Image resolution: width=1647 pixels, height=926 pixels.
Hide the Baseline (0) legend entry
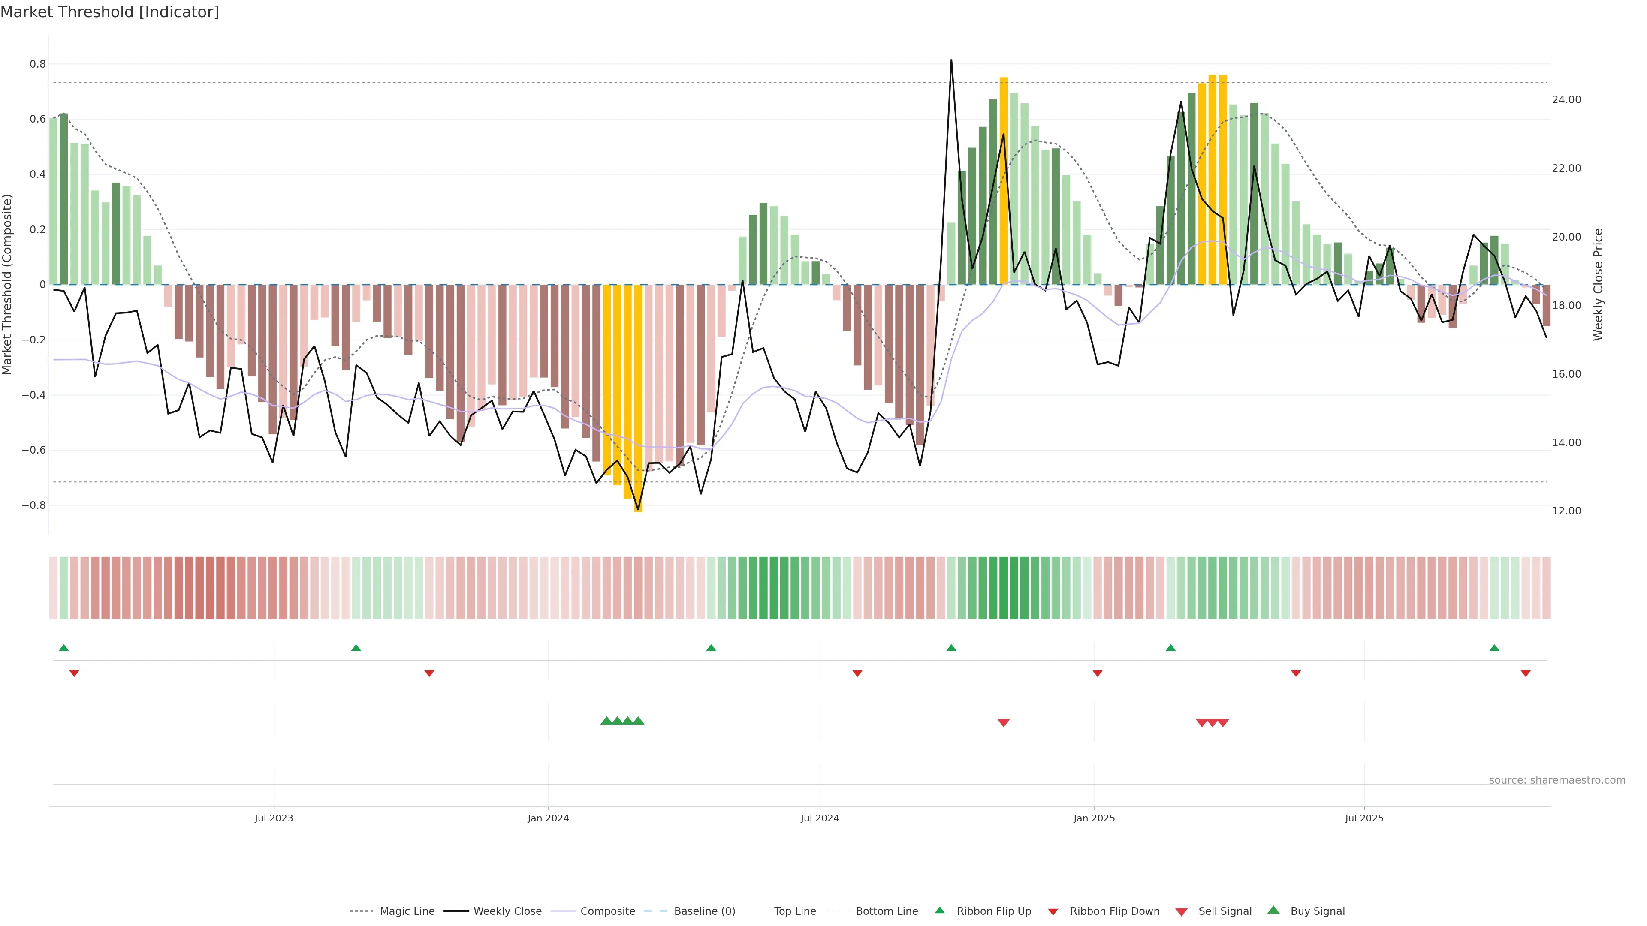(x=704, y=911)
